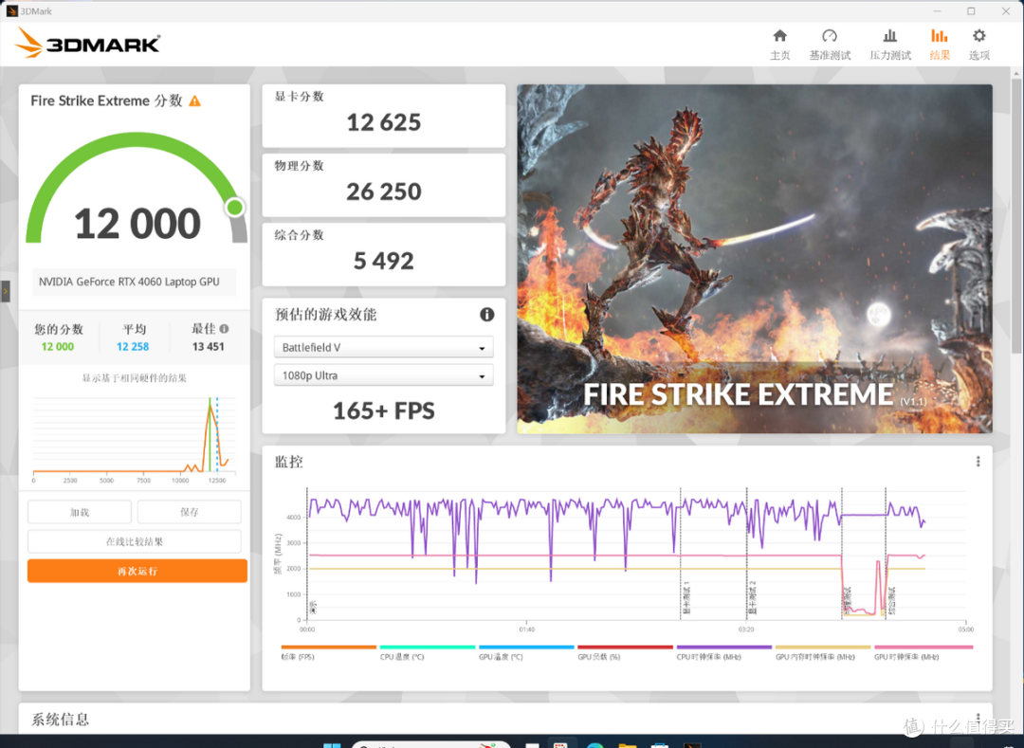The width and height of the screenshot is (1024, 748).
Task: Click 显卡测试 2 marker in monitoring chart
Action: (752, 597)
